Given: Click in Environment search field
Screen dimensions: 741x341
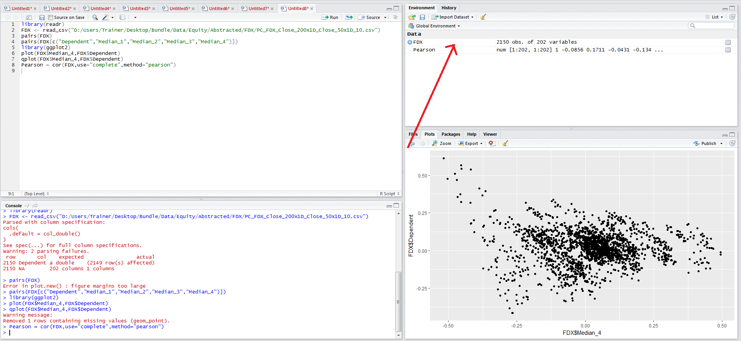Looking at the screenshot, I should coord(711,26).
